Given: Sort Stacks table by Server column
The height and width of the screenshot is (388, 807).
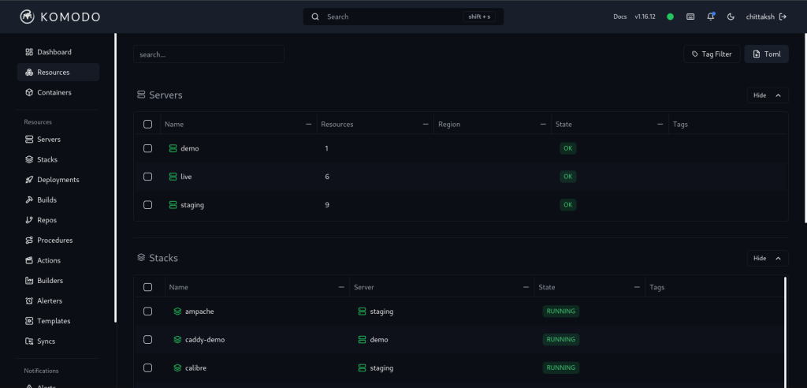Looking at the screenshot, I should 441,287.
